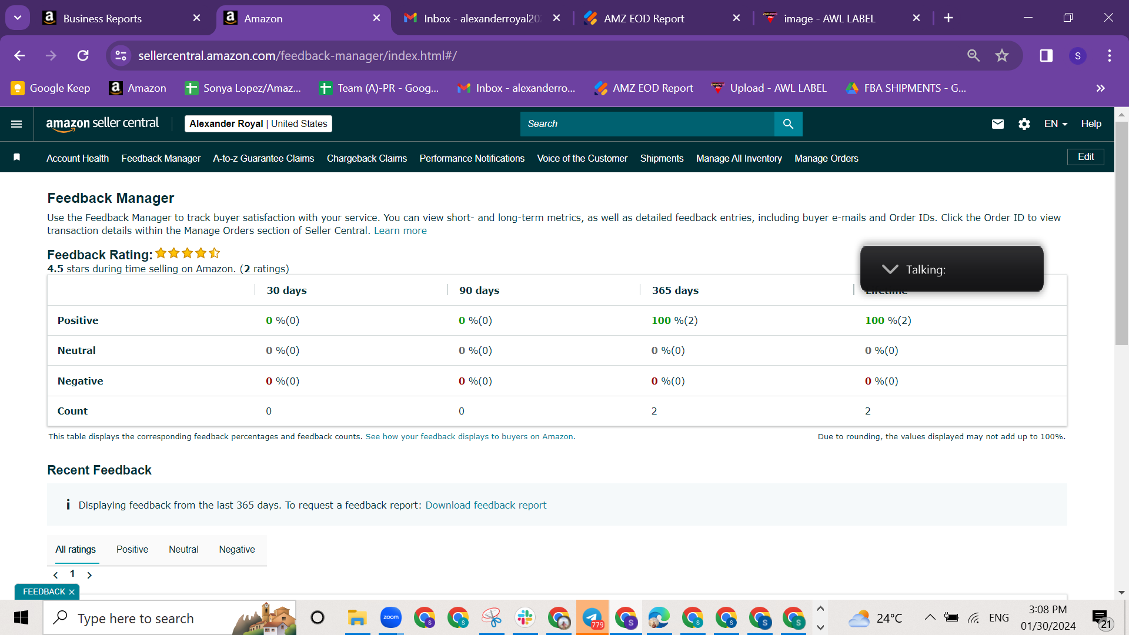Open Microsoft Edge from the taskbar
This screenshot has width=1129, height=635.
coord(659,618)
